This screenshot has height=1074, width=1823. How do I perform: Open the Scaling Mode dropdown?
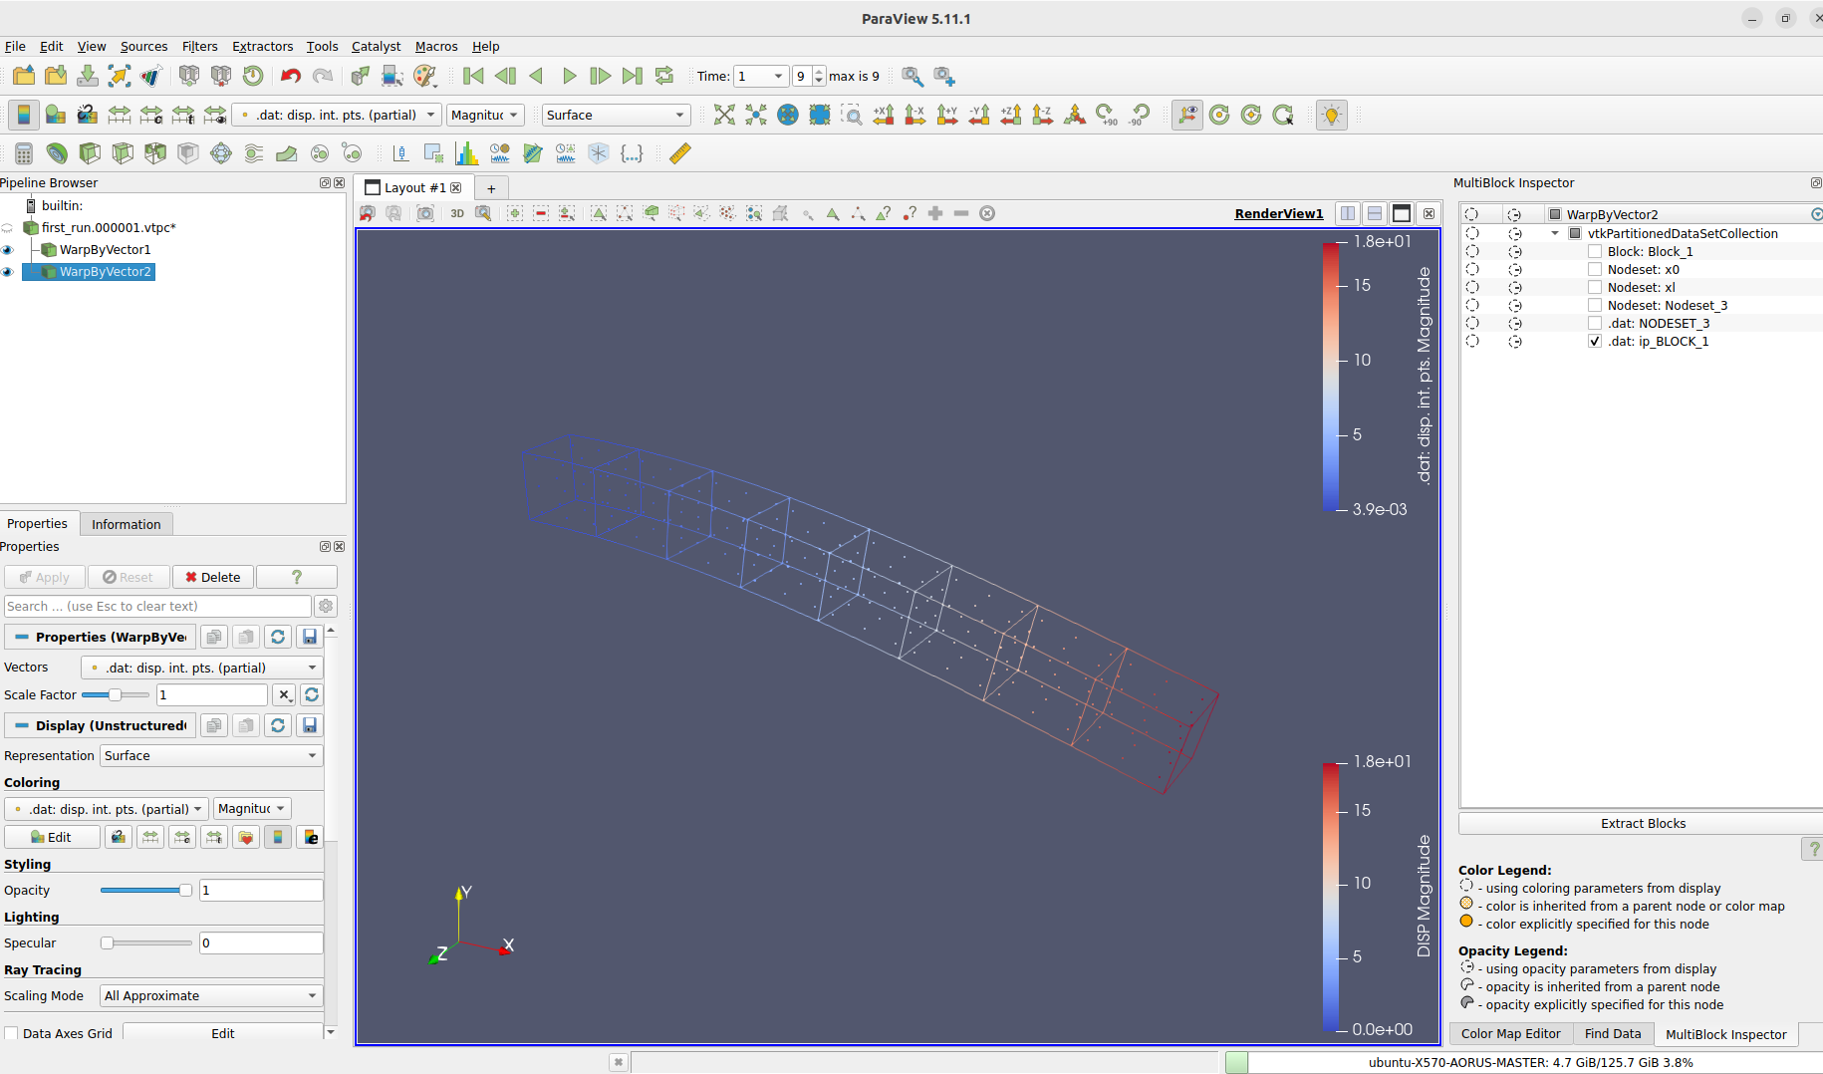click(x=210, y=995)
